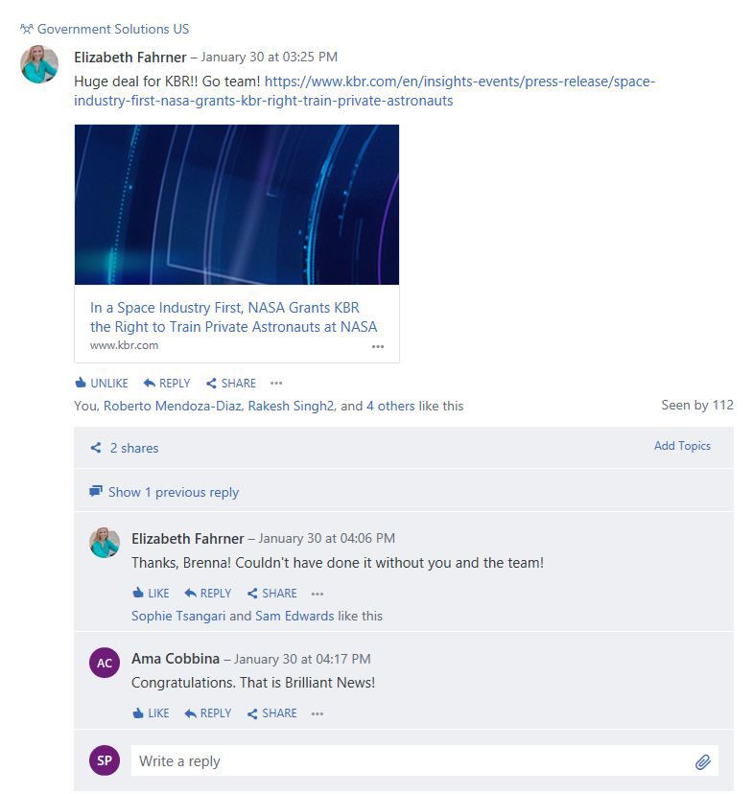The width and height of the screenshot is (753, 794).
Task: Open more options on Ama Cobbina's comment
Action: 318,713
